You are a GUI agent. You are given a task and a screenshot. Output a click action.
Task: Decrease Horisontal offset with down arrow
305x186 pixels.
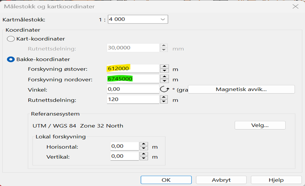pos(144,148)
